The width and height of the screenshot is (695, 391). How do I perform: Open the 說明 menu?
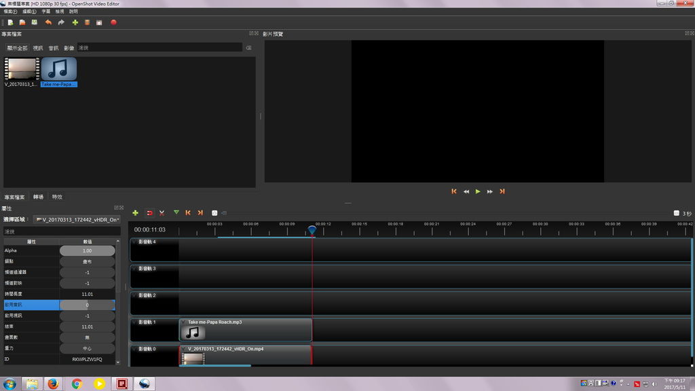(73, 12)
